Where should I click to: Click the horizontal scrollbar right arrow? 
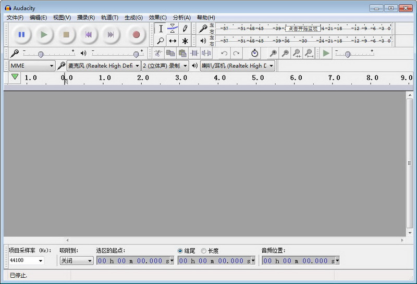click(x=402, y=240)
